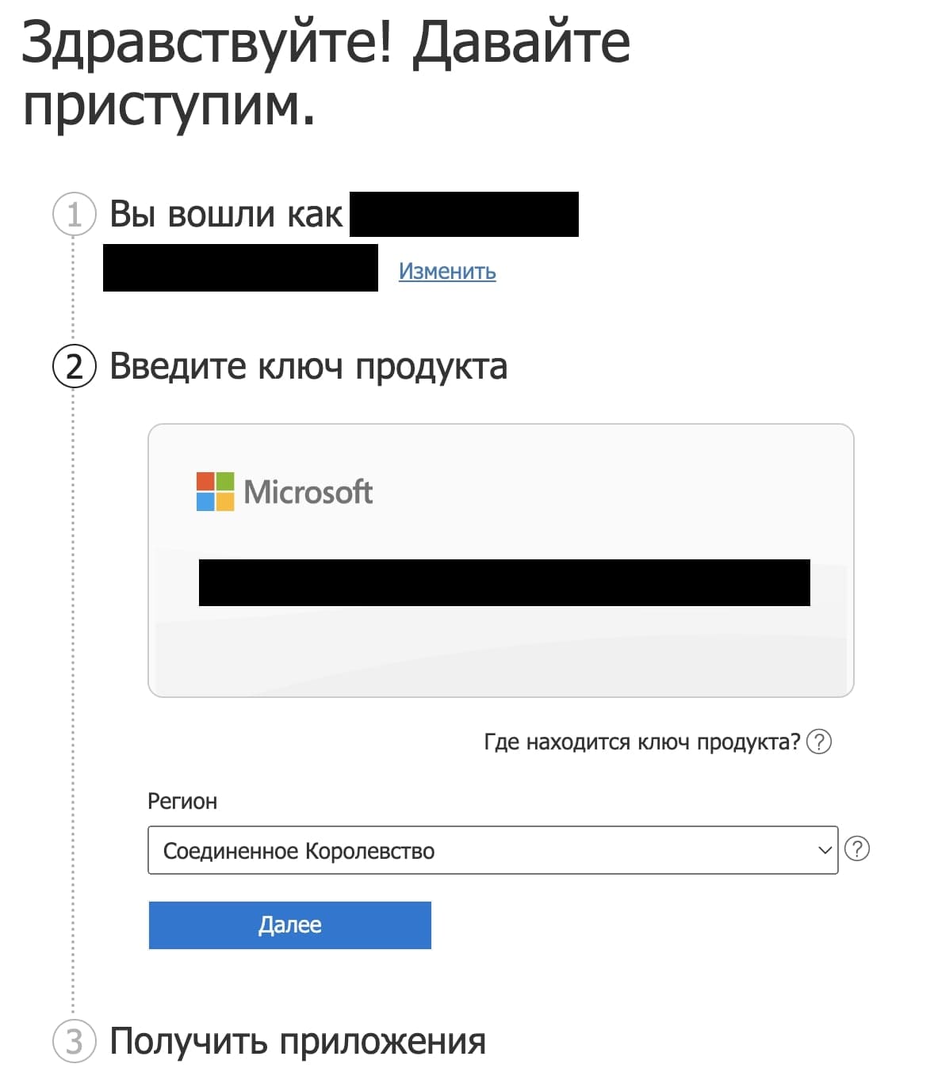Viewport: 934px width, 1087px height.
Task: Focus the product key input field
Action: tap(504, 582)
